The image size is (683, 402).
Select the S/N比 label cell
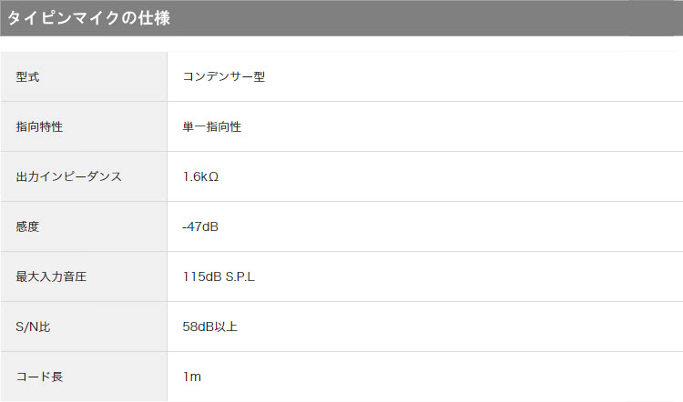click(84, 327)
